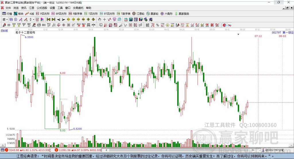Click the 07-12 date marker
Screen dimensions: 294x159
(x=258, y=36)
